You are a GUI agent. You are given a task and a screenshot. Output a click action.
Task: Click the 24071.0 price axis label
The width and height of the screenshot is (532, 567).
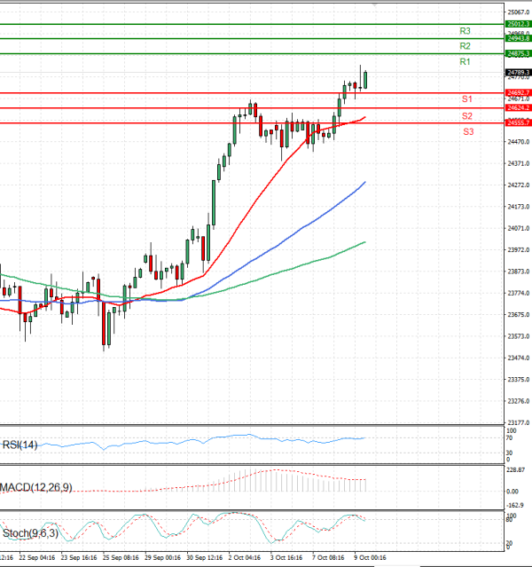[x=518, y=229]
